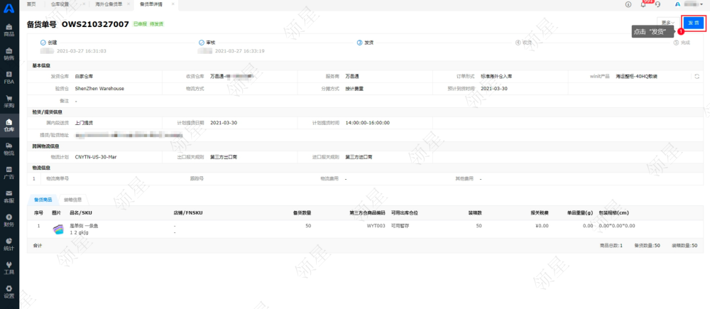This screenshot has width=710, height=309.
Task: Open the notification bell with 99+ badge
Action: click(643, 4)
